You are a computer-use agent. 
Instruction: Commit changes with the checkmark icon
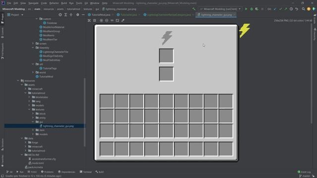(x=280, y=9)
